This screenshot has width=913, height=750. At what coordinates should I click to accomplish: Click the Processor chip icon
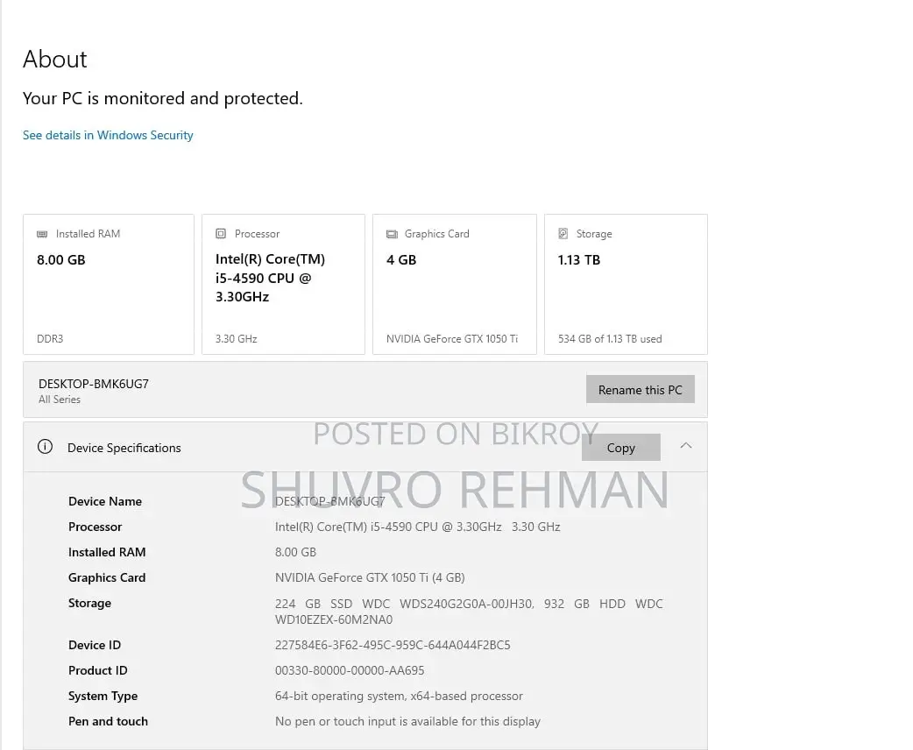click(x=221, y=234)
